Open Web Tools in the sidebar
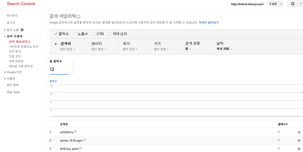The image size is (303, 152). pyautogui.click(x=13, y=92)
